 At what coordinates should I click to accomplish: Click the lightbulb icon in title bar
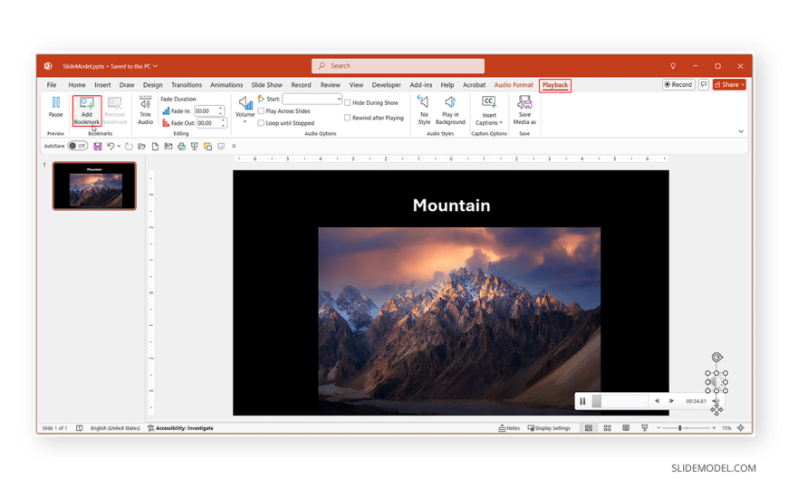(x=673, y=66)
